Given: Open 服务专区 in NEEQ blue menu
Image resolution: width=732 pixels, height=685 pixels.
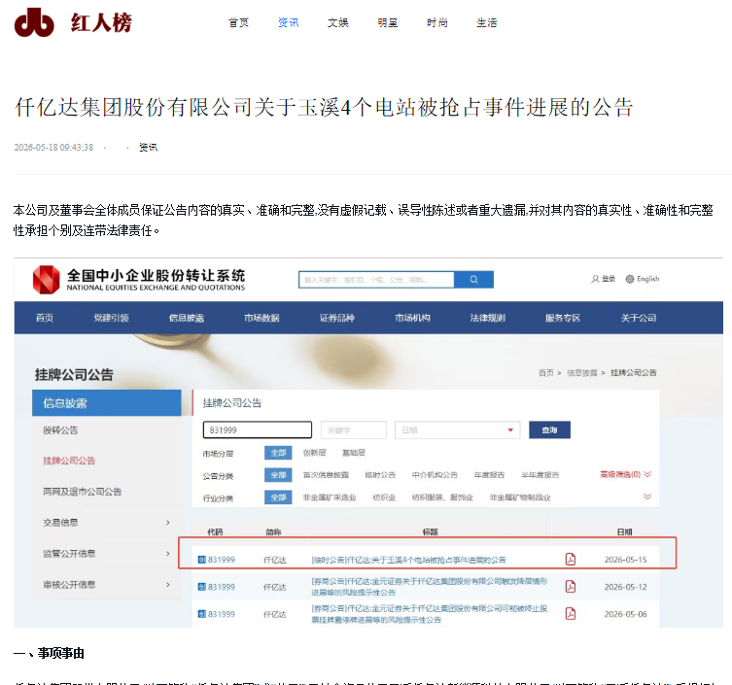Looking at the screenshot, I should [563, 318].
